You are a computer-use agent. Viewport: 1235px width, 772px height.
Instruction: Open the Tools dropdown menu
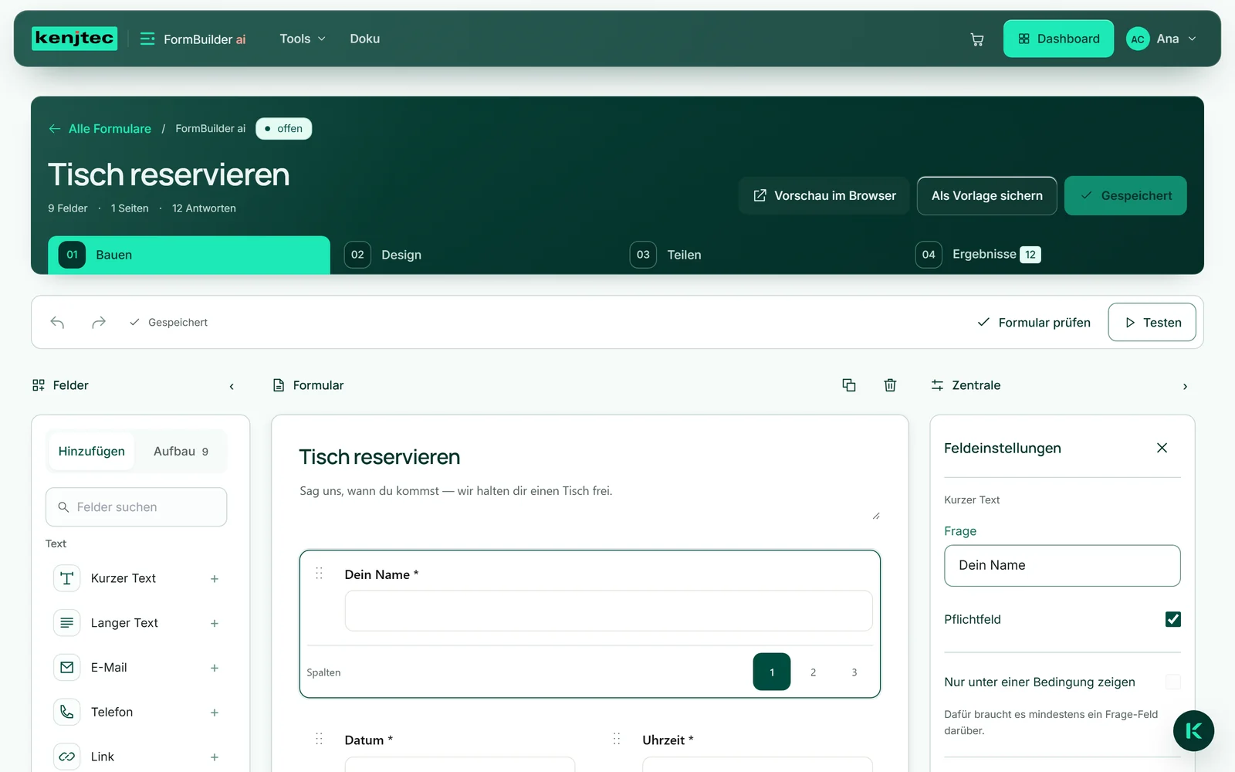coord(303,39)
